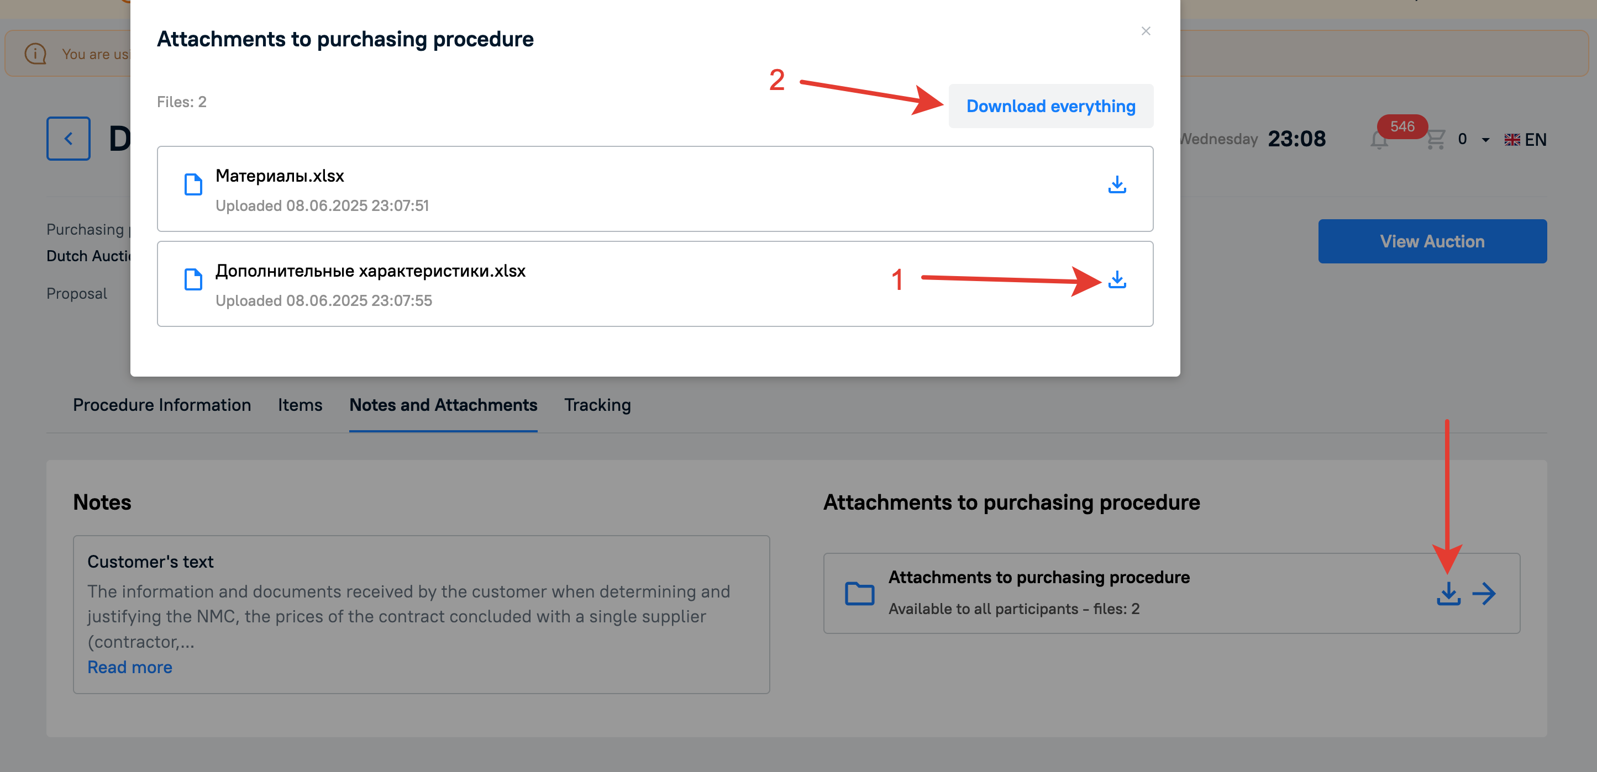
Task: Download Дополнительные характеристики.xlsx via its download icon
Action: (x=1117, y=280)
